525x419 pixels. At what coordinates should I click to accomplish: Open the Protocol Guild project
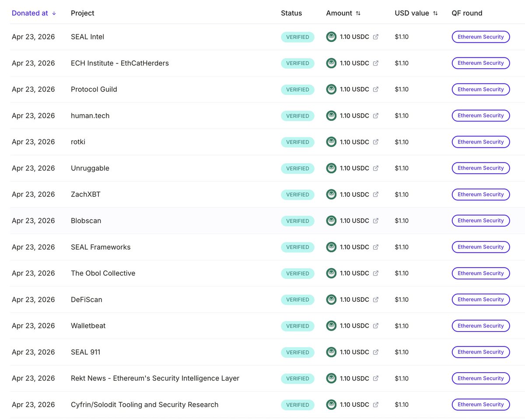[x=94, y=89]
